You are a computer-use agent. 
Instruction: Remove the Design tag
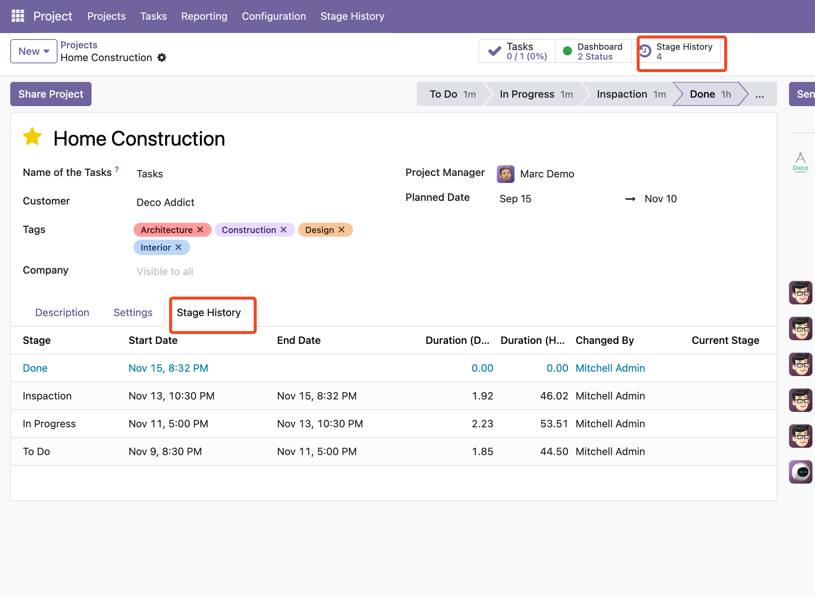341,229
